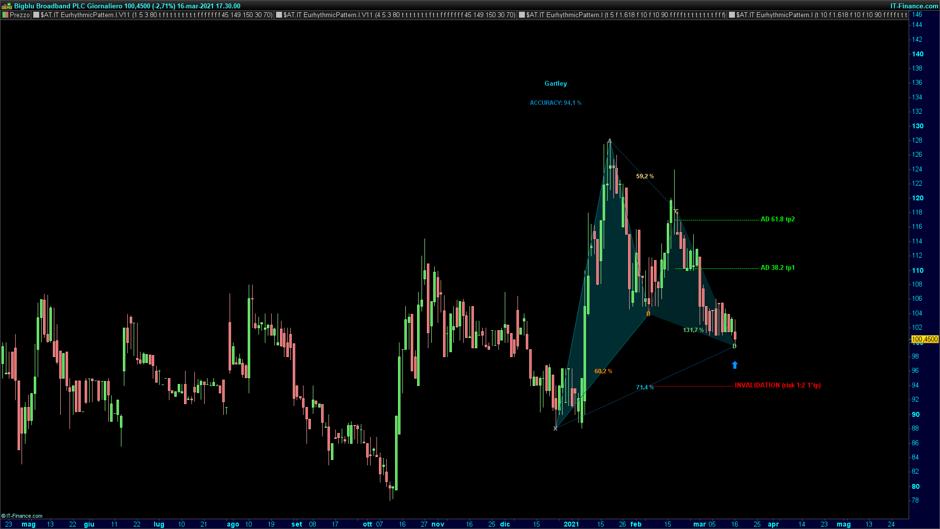Select the AD 61.8 tp2 target label
This screenshot has height=529, width=940.
[777, 219]
